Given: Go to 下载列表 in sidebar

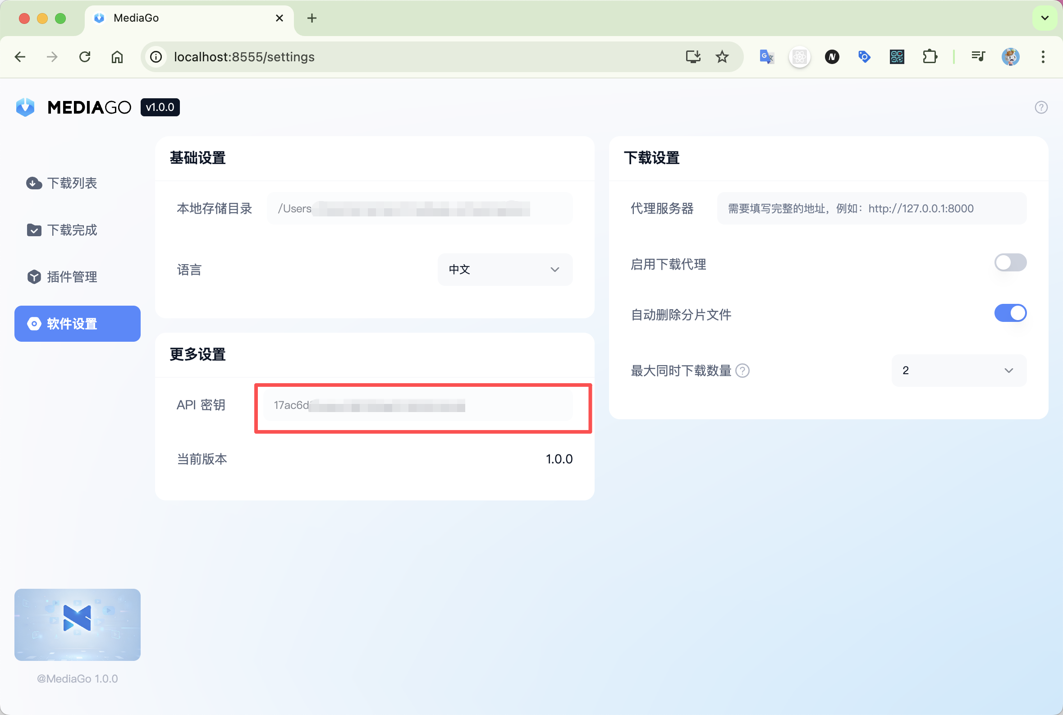Looking at the screenshot, I should (x=72, y=183).
